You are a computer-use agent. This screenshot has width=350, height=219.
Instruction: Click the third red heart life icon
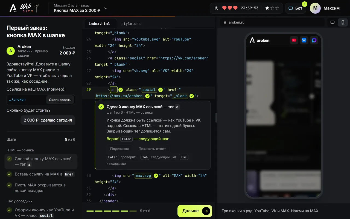pos(235,8)
